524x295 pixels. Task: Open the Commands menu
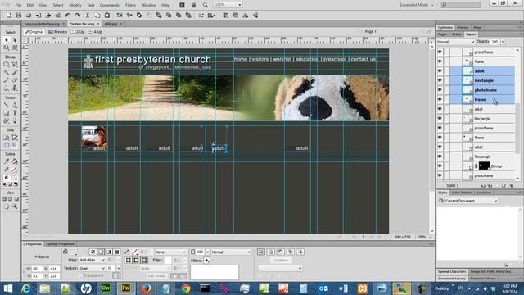pos(109,5)
